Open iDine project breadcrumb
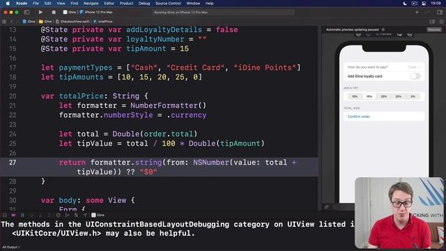The image size is (446, 251). coord(29,22)
